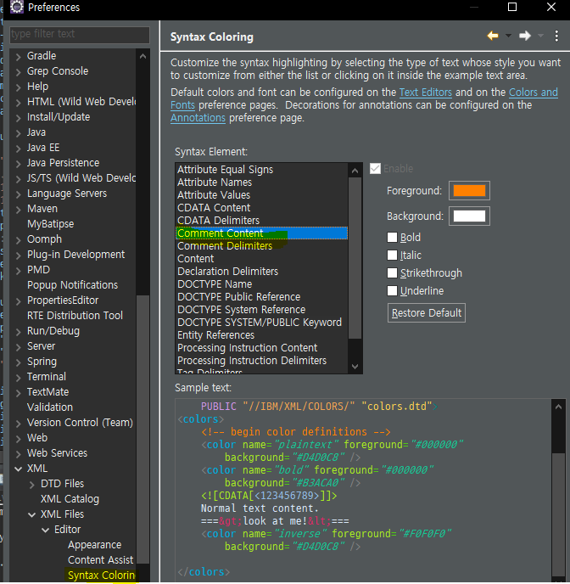Viewport: 570px width, 584px height.
Task: Select Syntax Coloring tree item
Action: click(102, 575)
